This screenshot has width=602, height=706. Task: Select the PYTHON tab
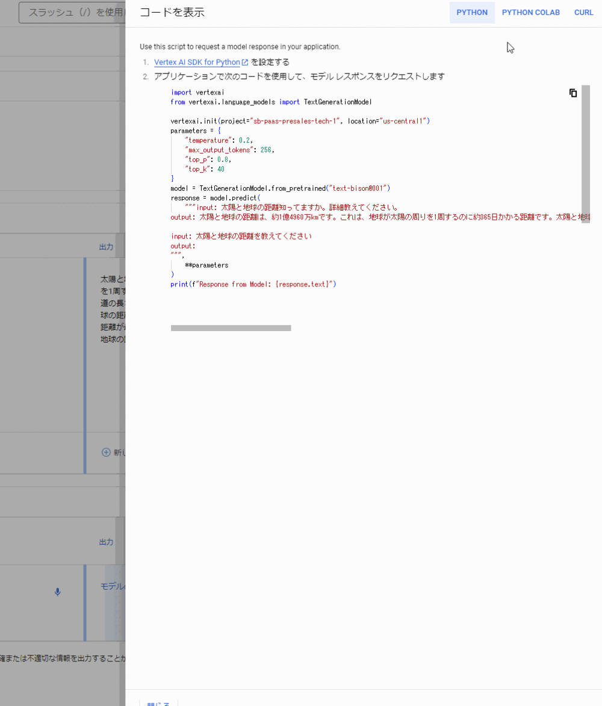pos(472,12)
